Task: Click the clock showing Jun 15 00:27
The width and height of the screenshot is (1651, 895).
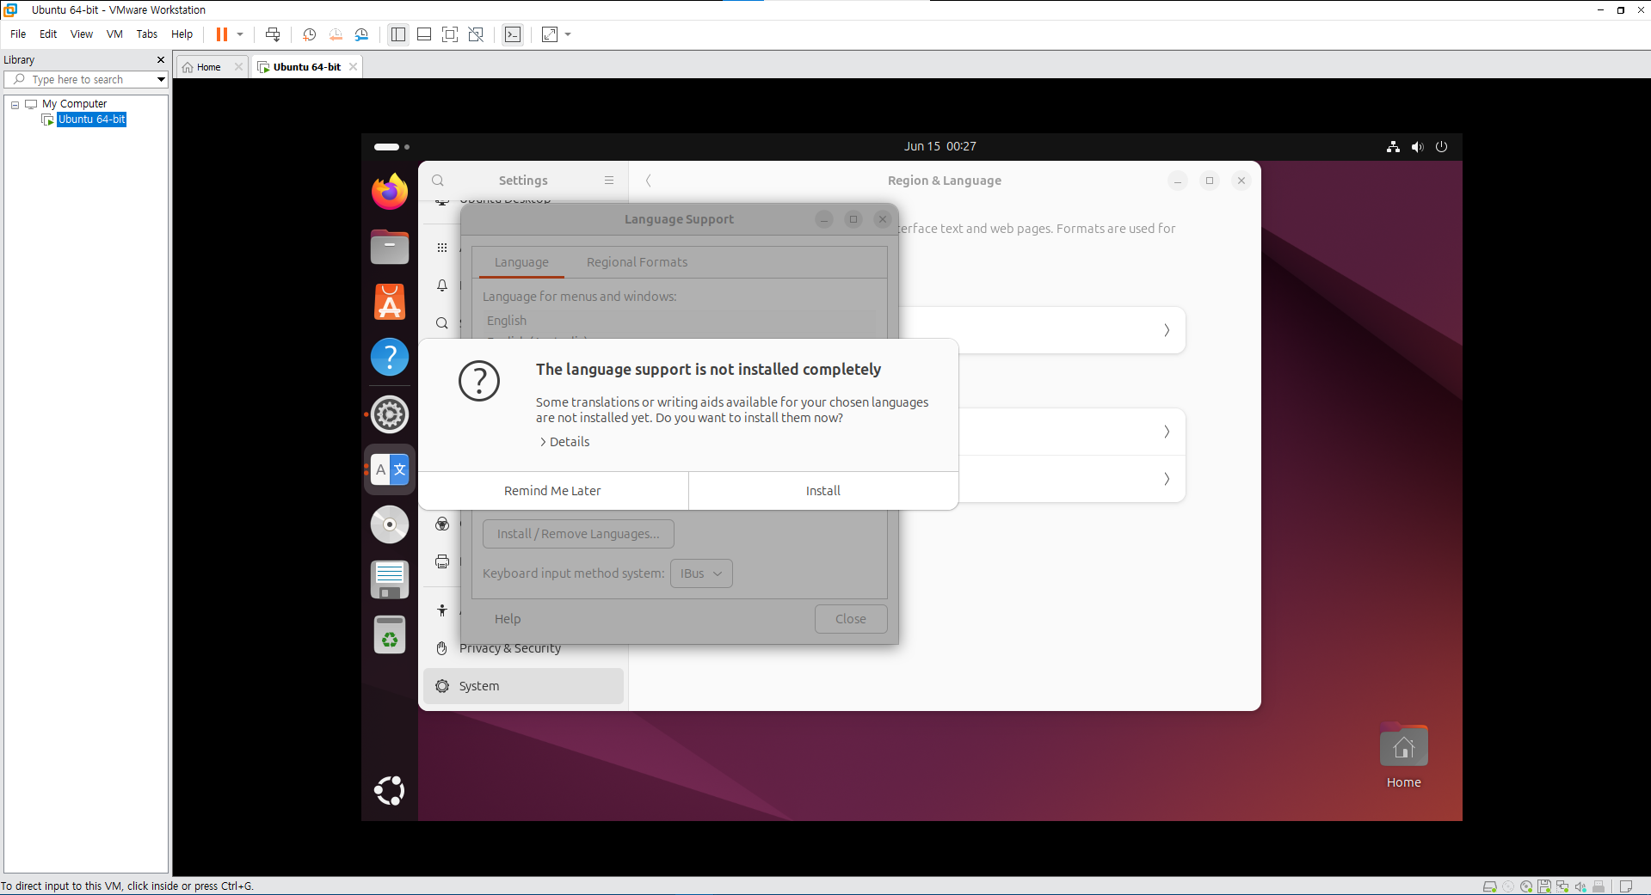Action: point(939,147)
